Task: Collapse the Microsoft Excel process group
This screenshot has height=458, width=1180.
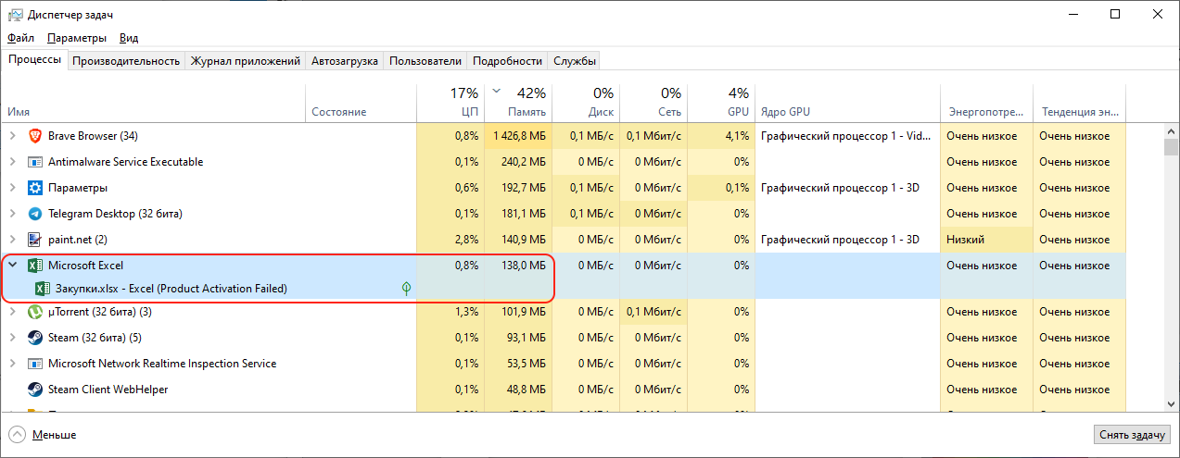Action: tap(12, 266)
